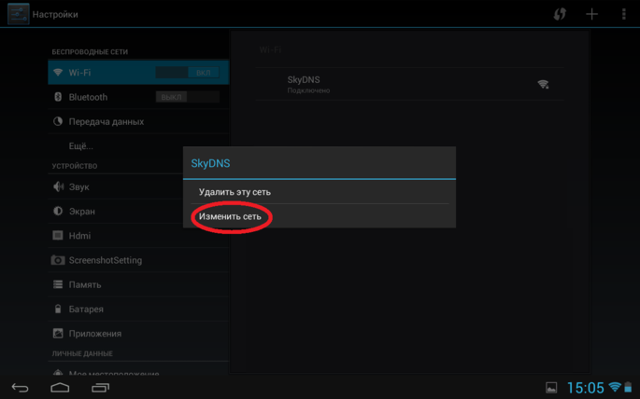Tap the Bluetooth icon in sidebar
The width and height of the screenshot is (640, 399).
tap(58, 97)
